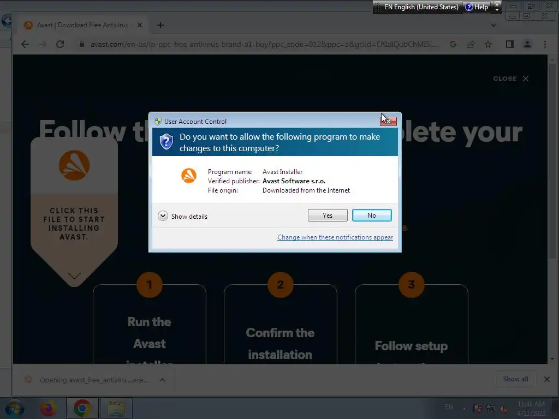Screen dimensions: 559x419
Task: Open the taskbar clock and date
Action: 531,409
